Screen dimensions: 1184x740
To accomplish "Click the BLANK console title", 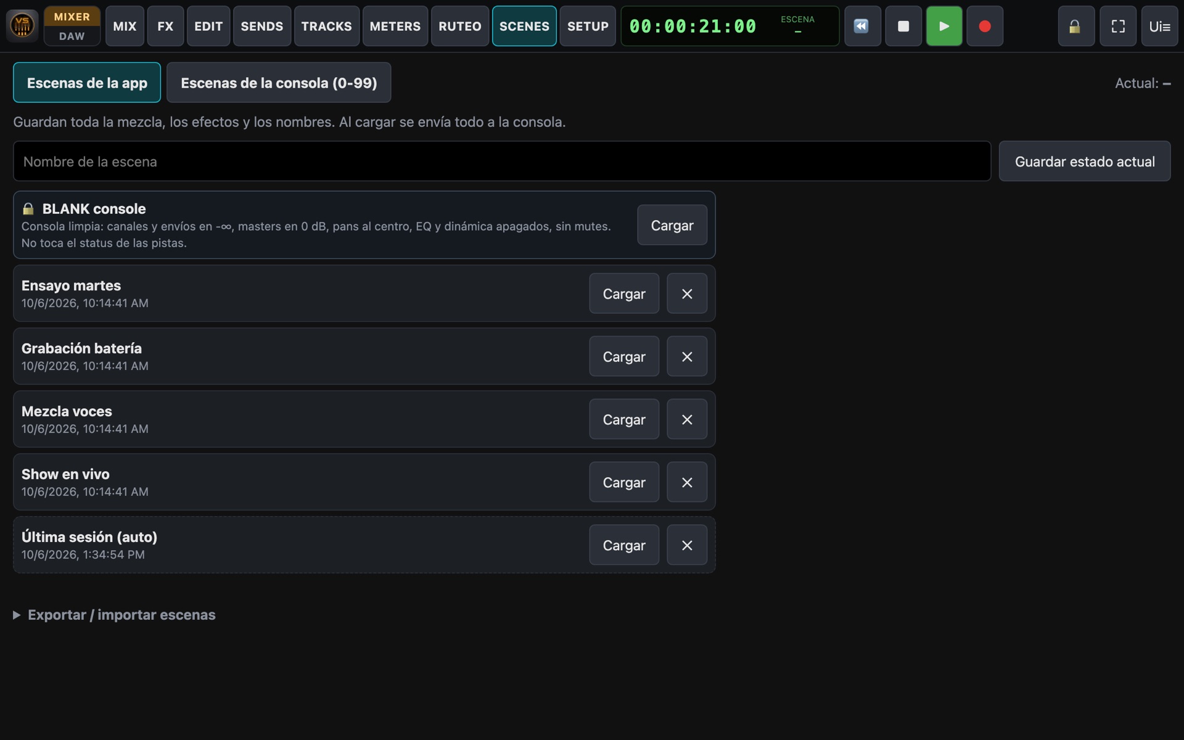I will 94,208.
